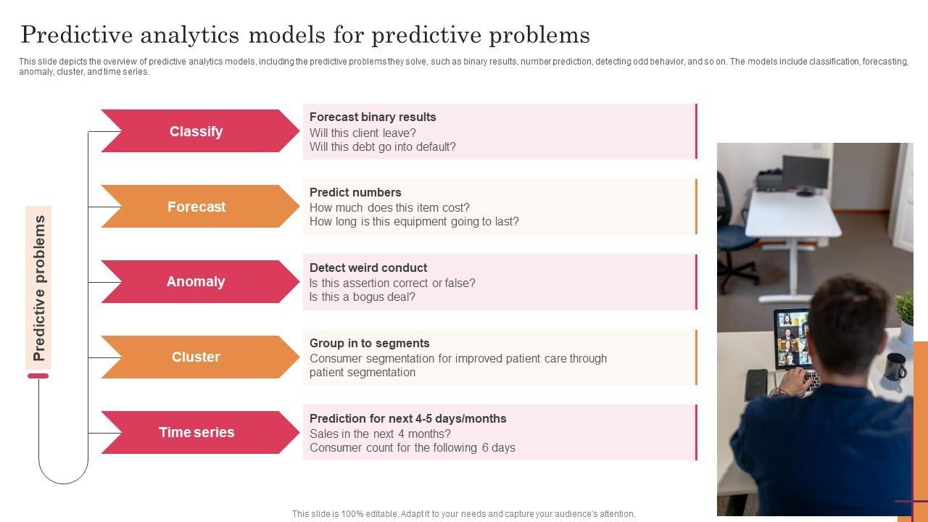Select the orange Cluster arrow shape
The height and width of the screenshot is (522, 928).
pos(196,357)
